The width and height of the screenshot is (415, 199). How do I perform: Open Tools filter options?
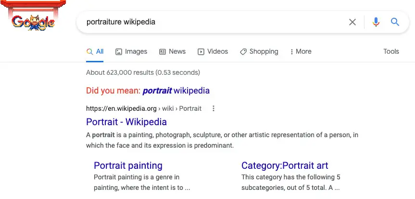(x=391, y=51)
